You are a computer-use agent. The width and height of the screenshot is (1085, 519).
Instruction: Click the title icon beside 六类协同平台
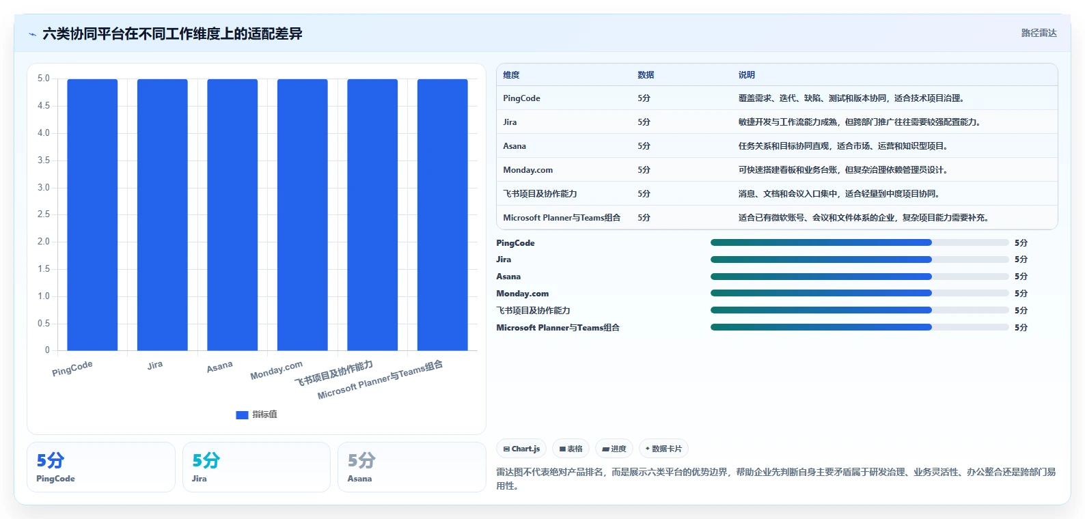(x=32, y=34)
